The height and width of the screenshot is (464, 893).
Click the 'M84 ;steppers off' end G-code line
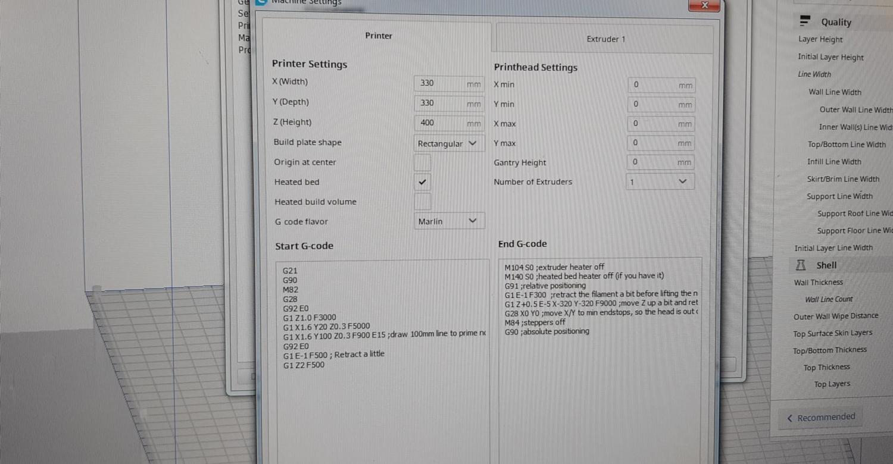point(535,322)
